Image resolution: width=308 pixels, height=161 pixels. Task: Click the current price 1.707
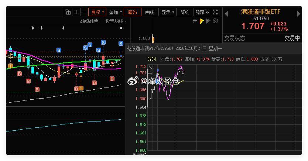pos(253,26)
